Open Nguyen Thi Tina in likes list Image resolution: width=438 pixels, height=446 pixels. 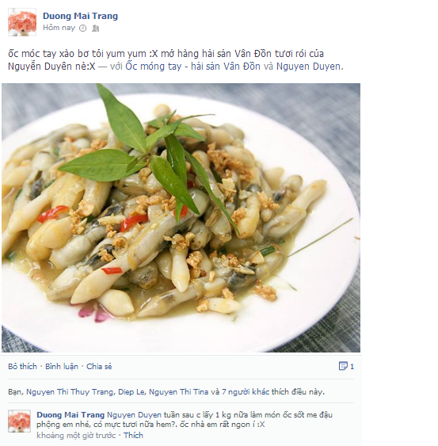[x=179, y=392]
